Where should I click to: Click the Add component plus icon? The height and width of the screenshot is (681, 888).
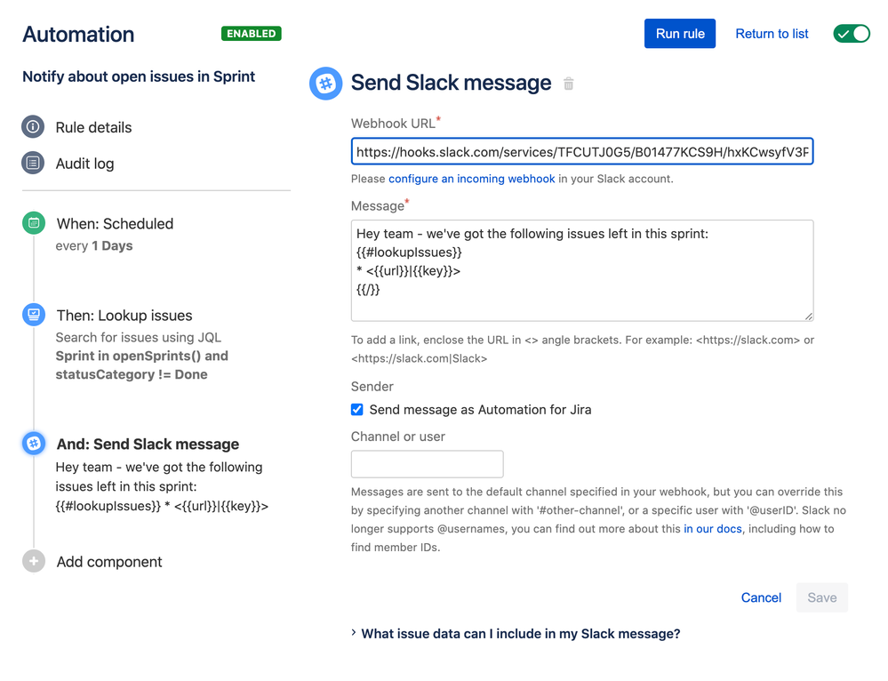[34, 561]
